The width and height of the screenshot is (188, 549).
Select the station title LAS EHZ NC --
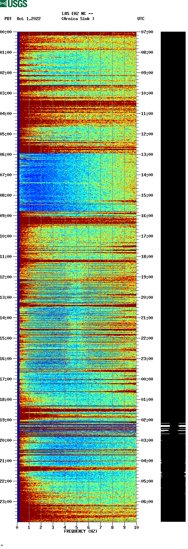pyautogui.click(x=77, y=14)
